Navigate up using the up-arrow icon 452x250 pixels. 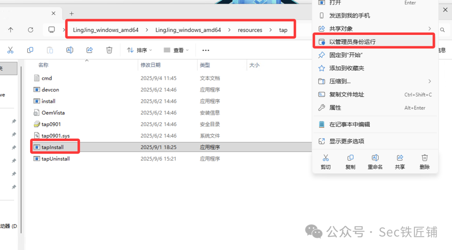10,30
